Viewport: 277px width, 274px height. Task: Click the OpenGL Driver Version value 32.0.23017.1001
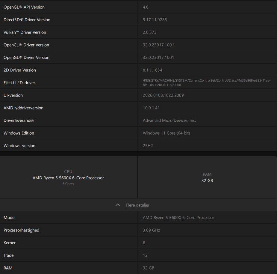[x=158, y=58]
